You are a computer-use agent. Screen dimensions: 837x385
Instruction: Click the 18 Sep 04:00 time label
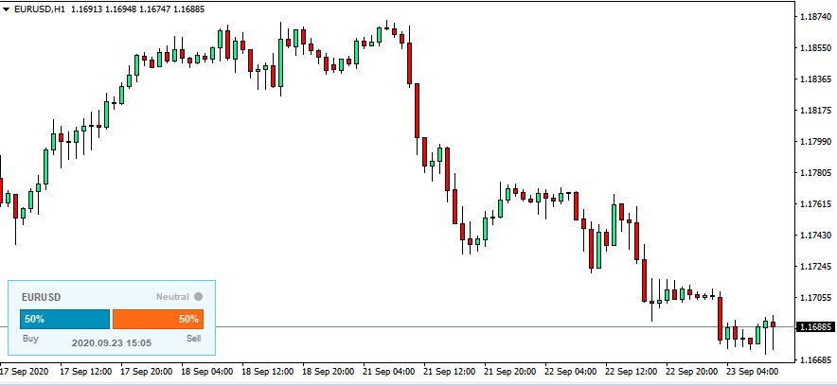[x=207, y=371]
